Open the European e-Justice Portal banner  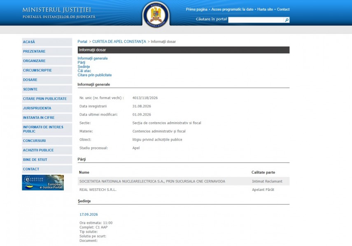point(43,183)
